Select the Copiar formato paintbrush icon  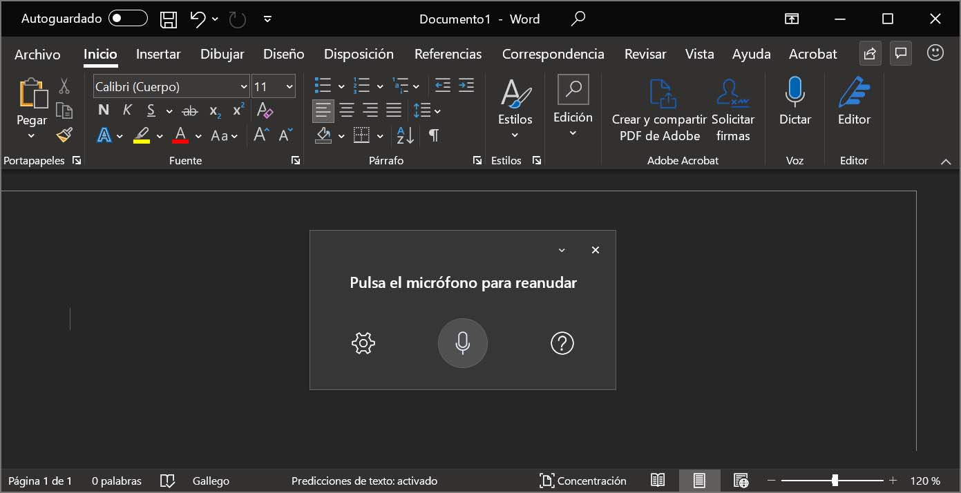click(64, 135)
